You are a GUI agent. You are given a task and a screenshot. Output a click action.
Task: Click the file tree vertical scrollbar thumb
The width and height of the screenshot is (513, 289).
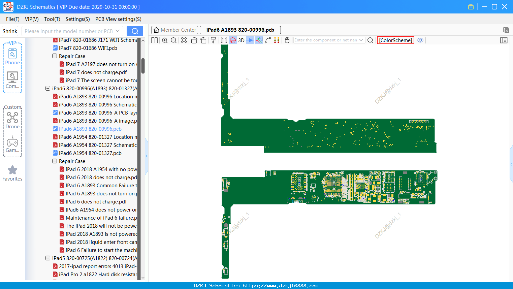pyautogui.click(x=143, y=66)
